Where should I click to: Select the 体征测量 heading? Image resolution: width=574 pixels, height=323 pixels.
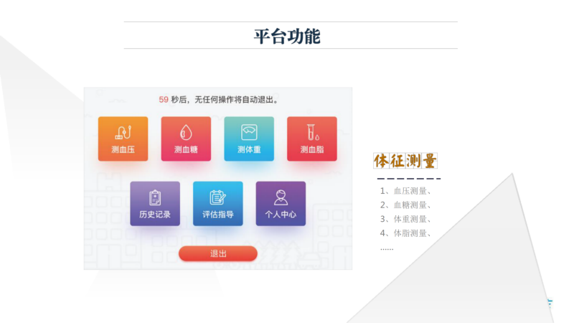[405, 161]
